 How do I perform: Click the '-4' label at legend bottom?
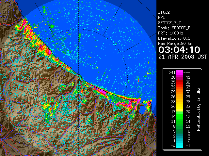point(173,146)
